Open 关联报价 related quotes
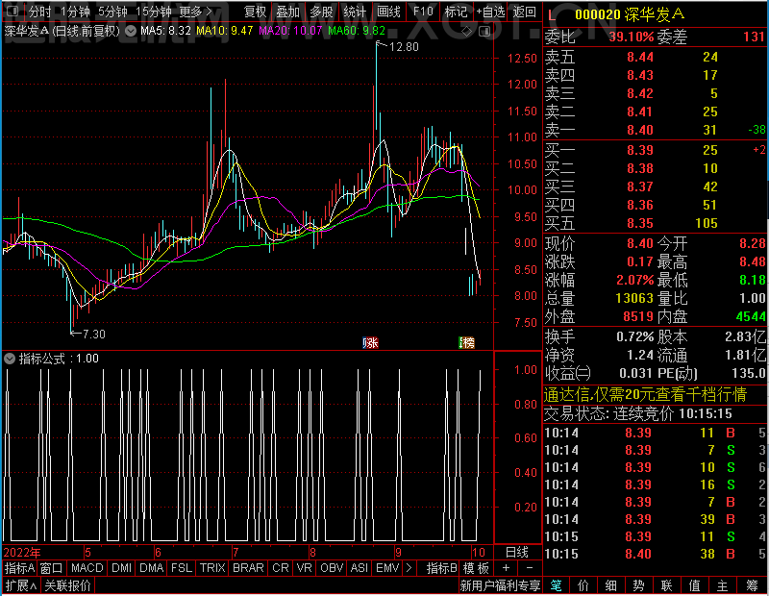 (x=67, y=585)
